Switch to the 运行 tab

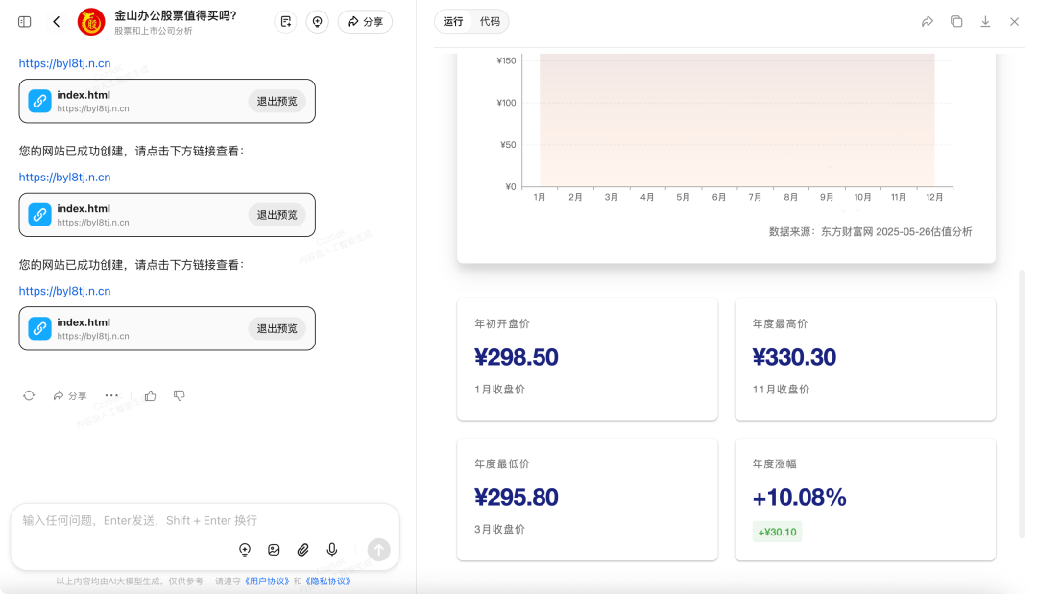coord(453,22)
